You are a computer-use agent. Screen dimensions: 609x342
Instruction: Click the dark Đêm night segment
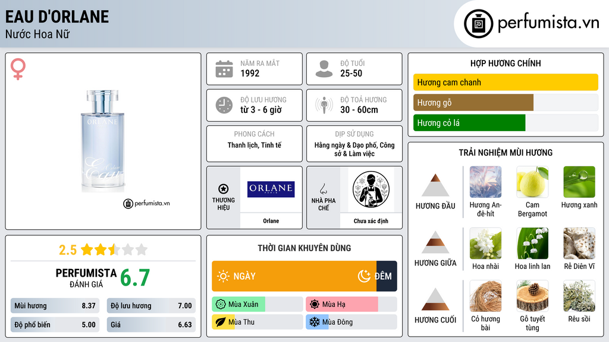point(387,276)
